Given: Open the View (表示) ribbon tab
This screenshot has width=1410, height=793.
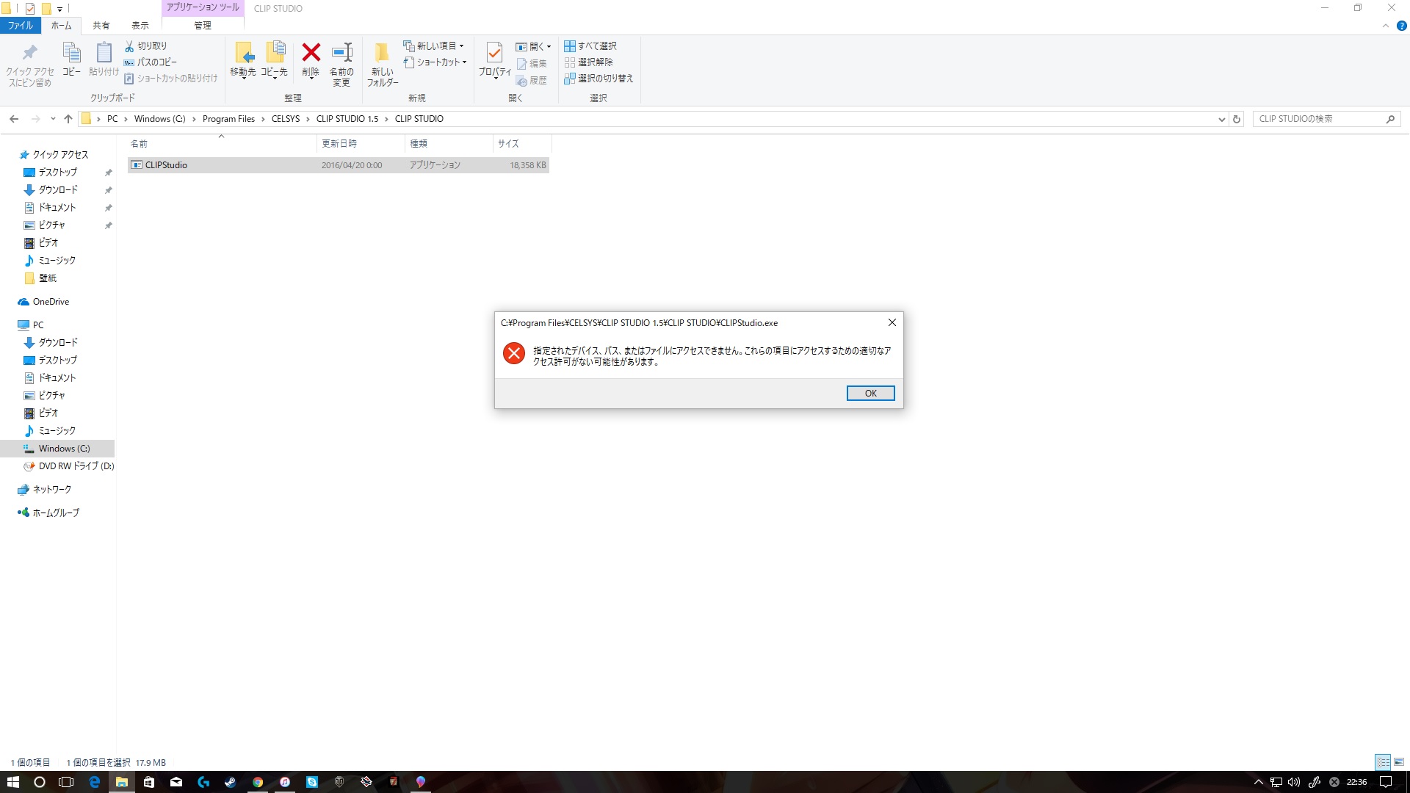Looking at the screenshot, I should pos(140,26).
